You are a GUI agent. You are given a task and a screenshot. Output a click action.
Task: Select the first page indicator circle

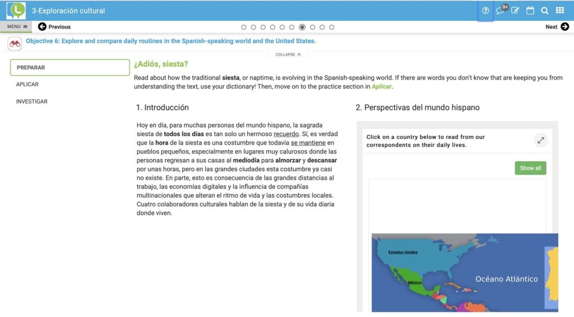tap(244, 27)
